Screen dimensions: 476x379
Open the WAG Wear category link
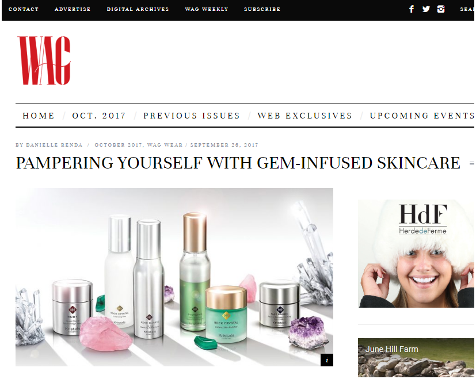pos(165,145)
